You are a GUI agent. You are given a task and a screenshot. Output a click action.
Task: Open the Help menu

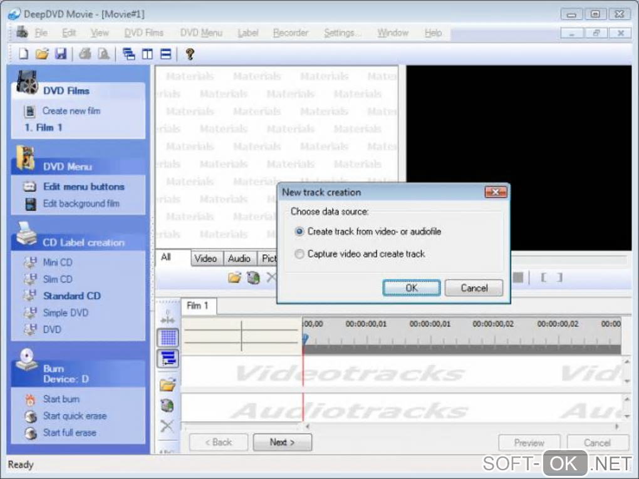[x=433, y=33]
